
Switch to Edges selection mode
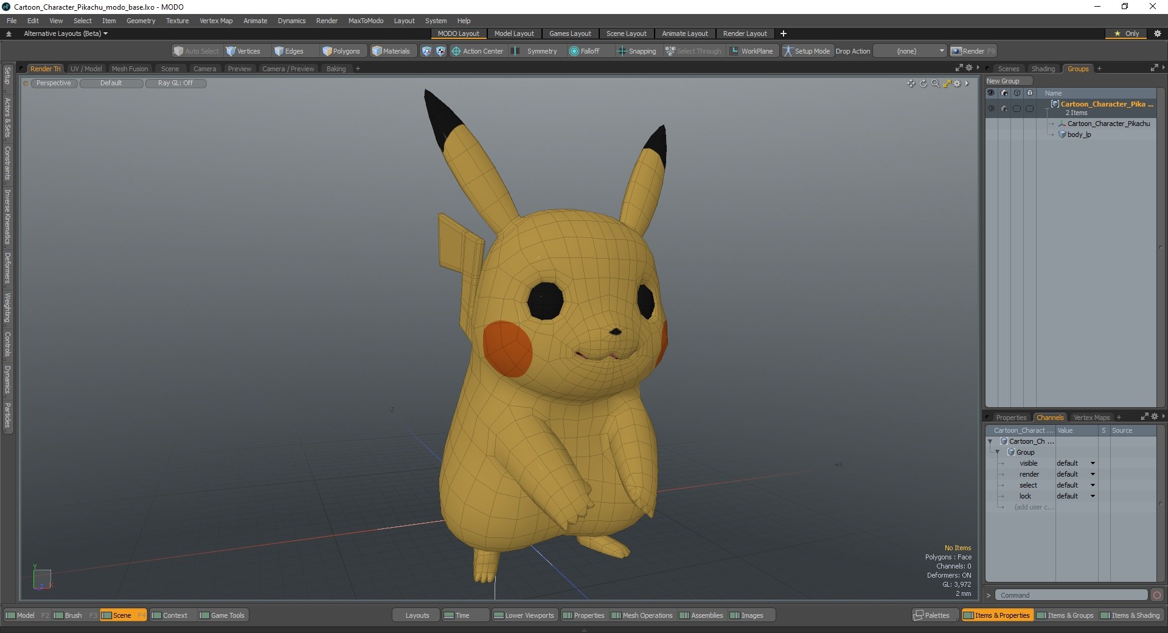click(288, 51)
